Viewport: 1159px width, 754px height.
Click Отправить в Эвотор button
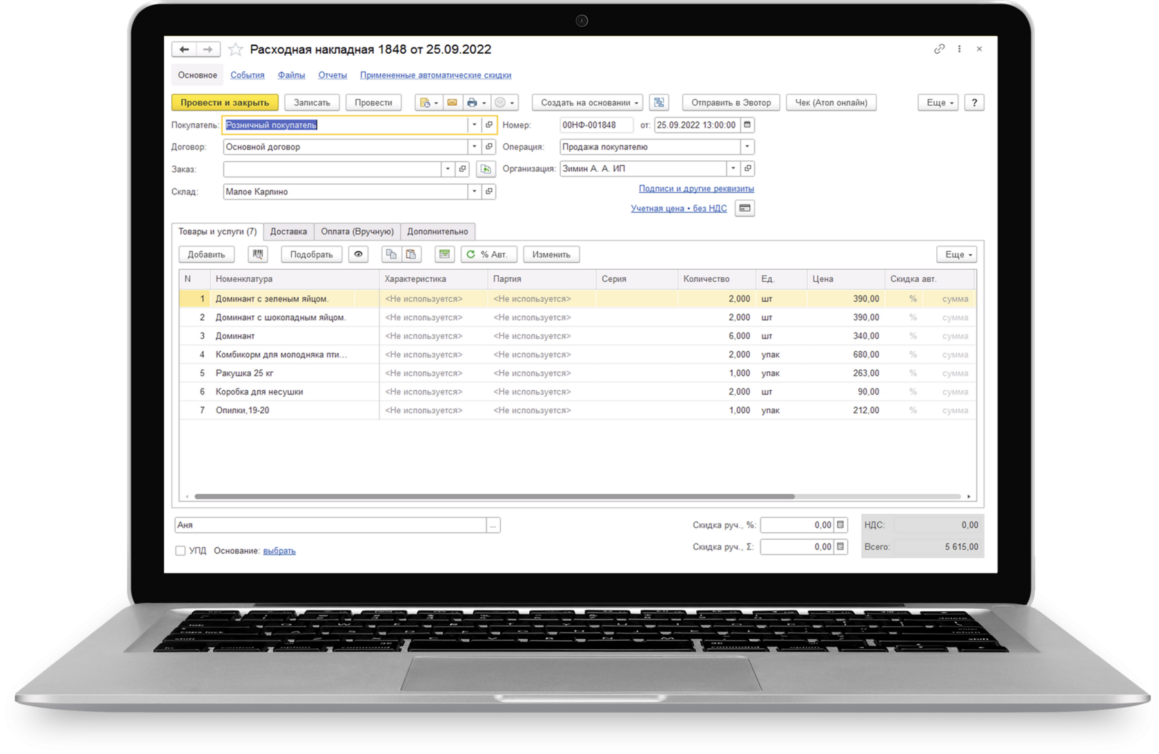point(731,103)
